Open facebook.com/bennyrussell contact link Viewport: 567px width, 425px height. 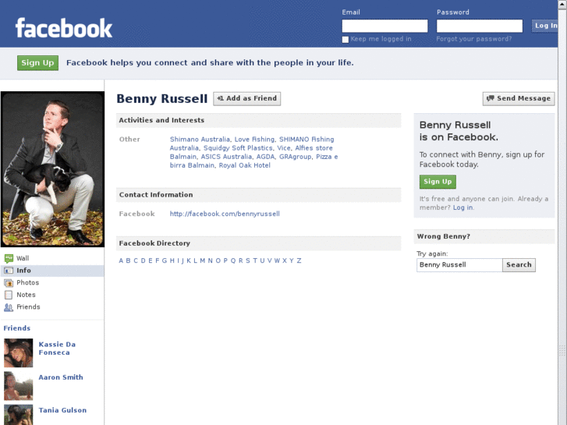click(x=225, y=214)
